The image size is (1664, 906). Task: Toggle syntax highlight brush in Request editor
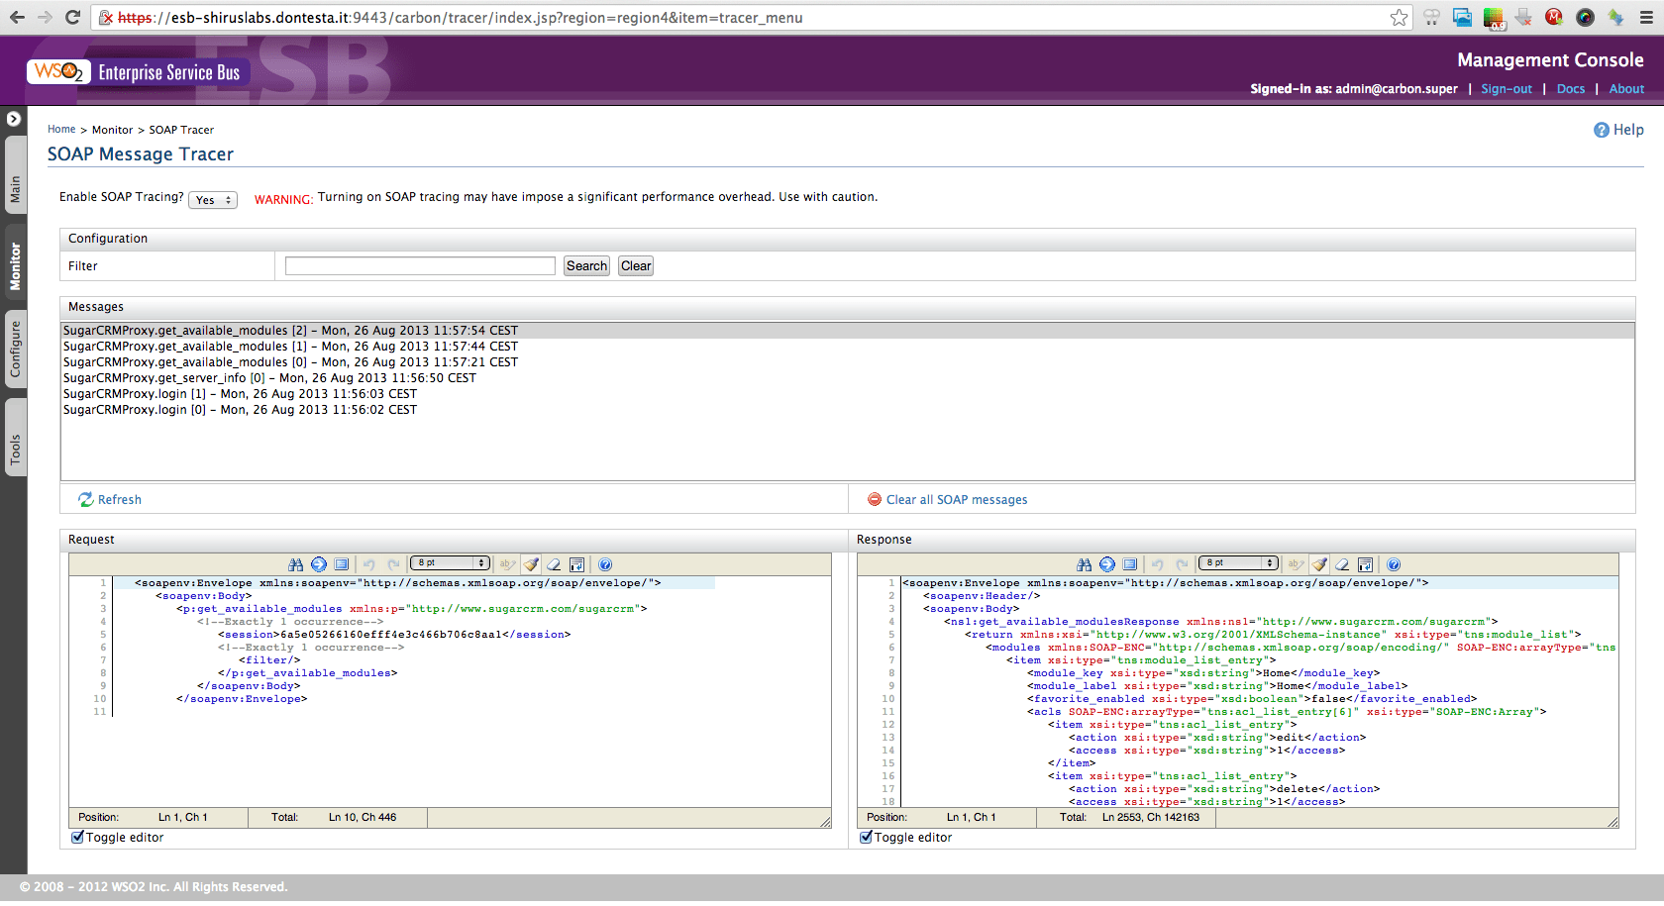pos(532,564)
